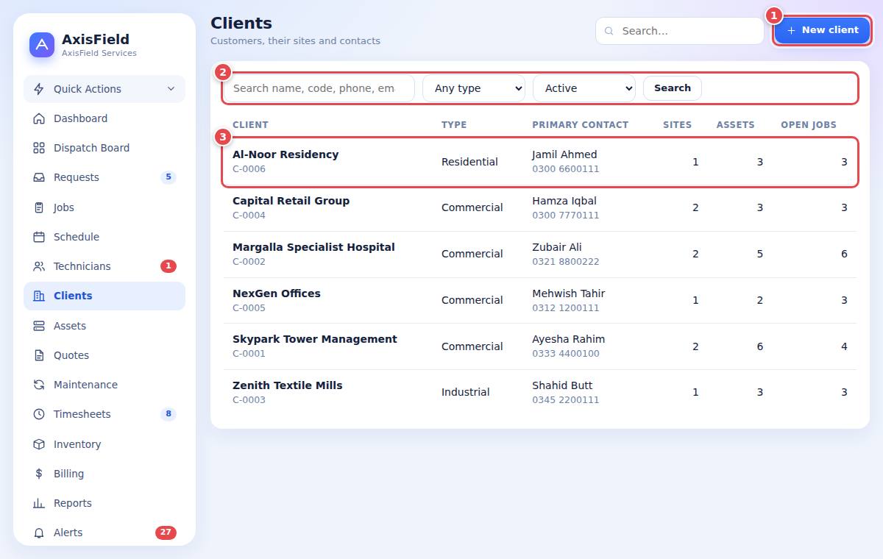Image resolution: width=883 pixels, height=559 pixels.
Task: Open Margalla Specialist Hospital client
Action: click(x=313, y=247)
